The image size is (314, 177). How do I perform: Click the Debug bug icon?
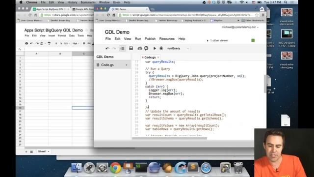161,48
